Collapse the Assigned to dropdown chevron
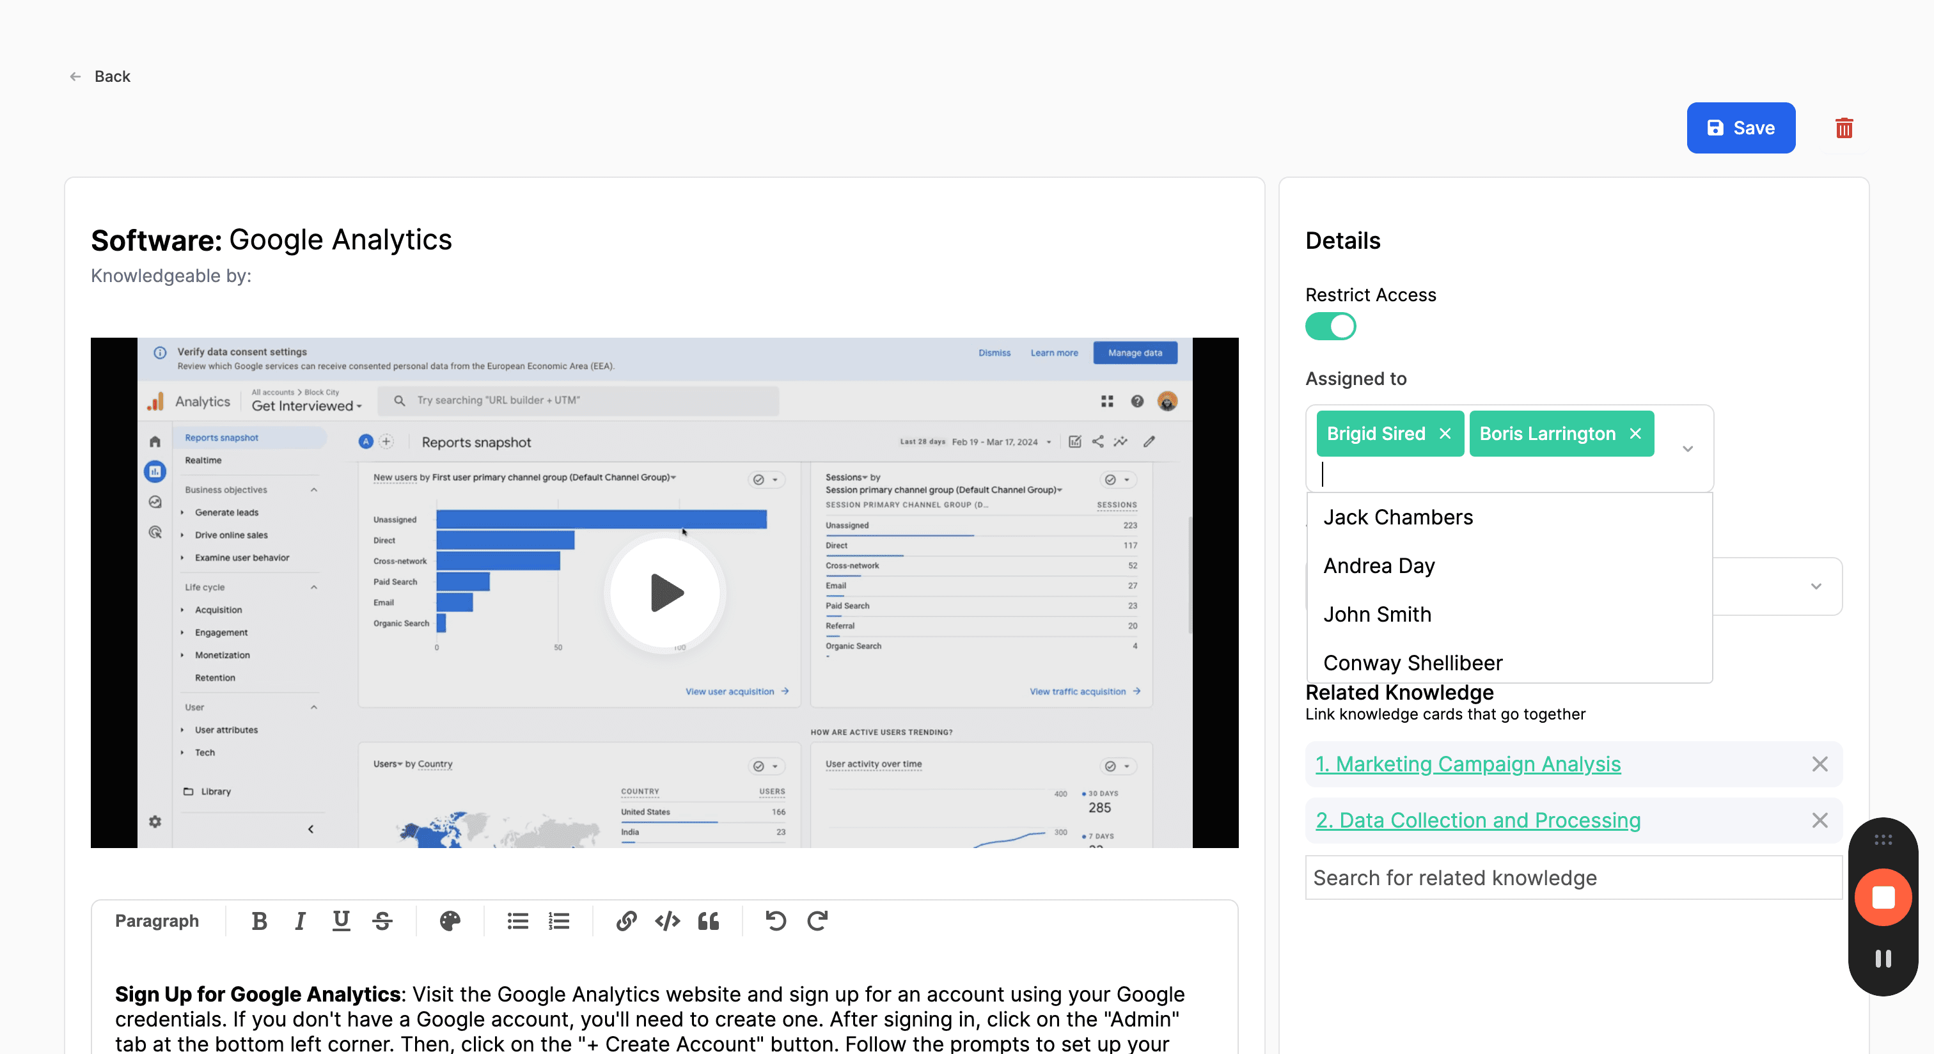Image resolution: width=1934 pixels, height=1054 pixels. coord(1688,449)
